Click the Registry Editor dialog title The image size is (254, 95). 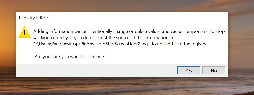[x=34, y=18]
